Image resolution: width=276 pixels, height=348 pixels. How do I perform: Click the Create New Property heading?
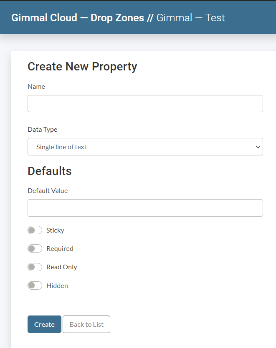point(82,67)
